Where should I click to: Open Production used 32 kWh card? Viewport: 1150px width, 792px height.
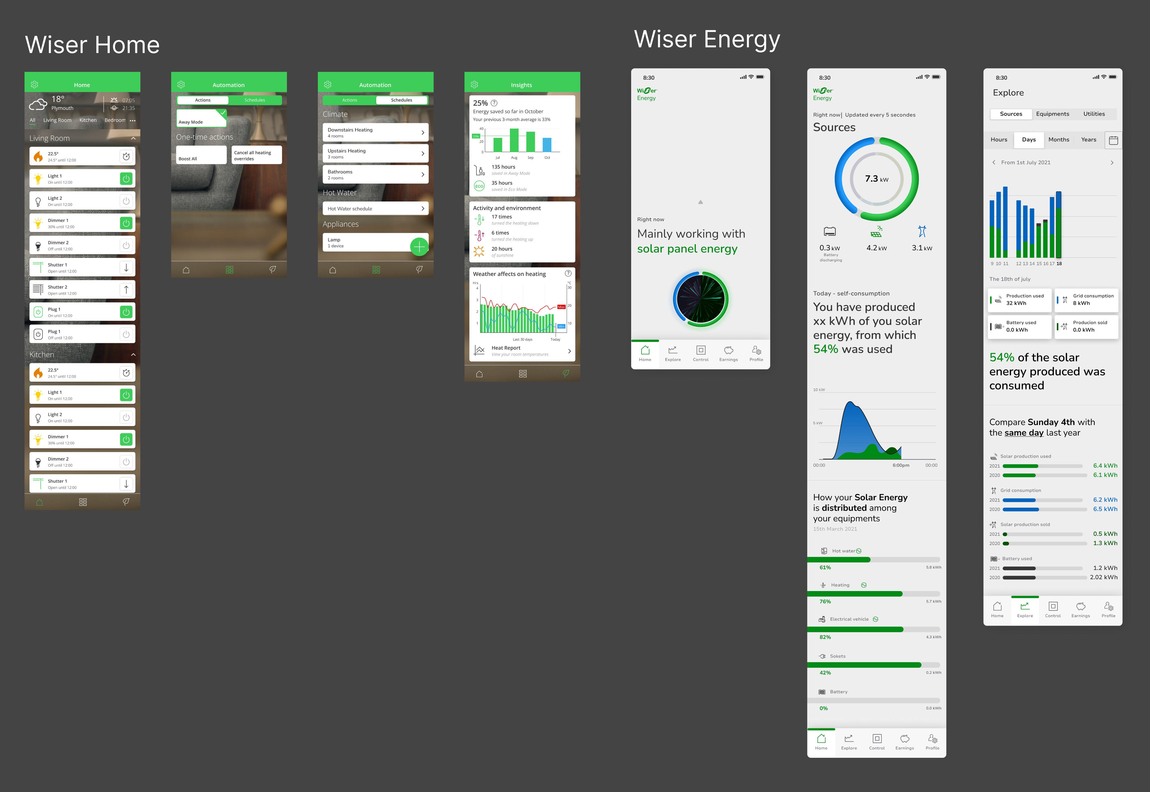(1019, 300)
